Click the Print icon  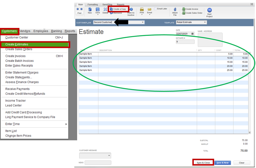point(142,9)
